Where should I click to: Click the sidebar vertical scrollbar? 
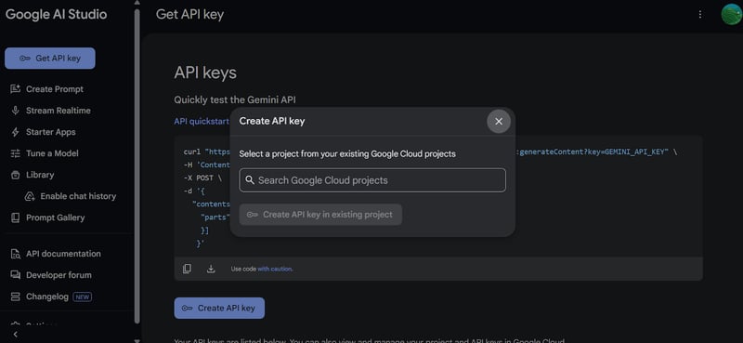137,166
